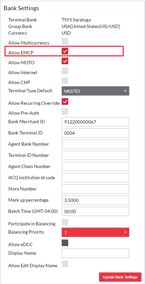Click the Update Bank Settings button
Screen dimensions: 145x284
tap(120, 277)
